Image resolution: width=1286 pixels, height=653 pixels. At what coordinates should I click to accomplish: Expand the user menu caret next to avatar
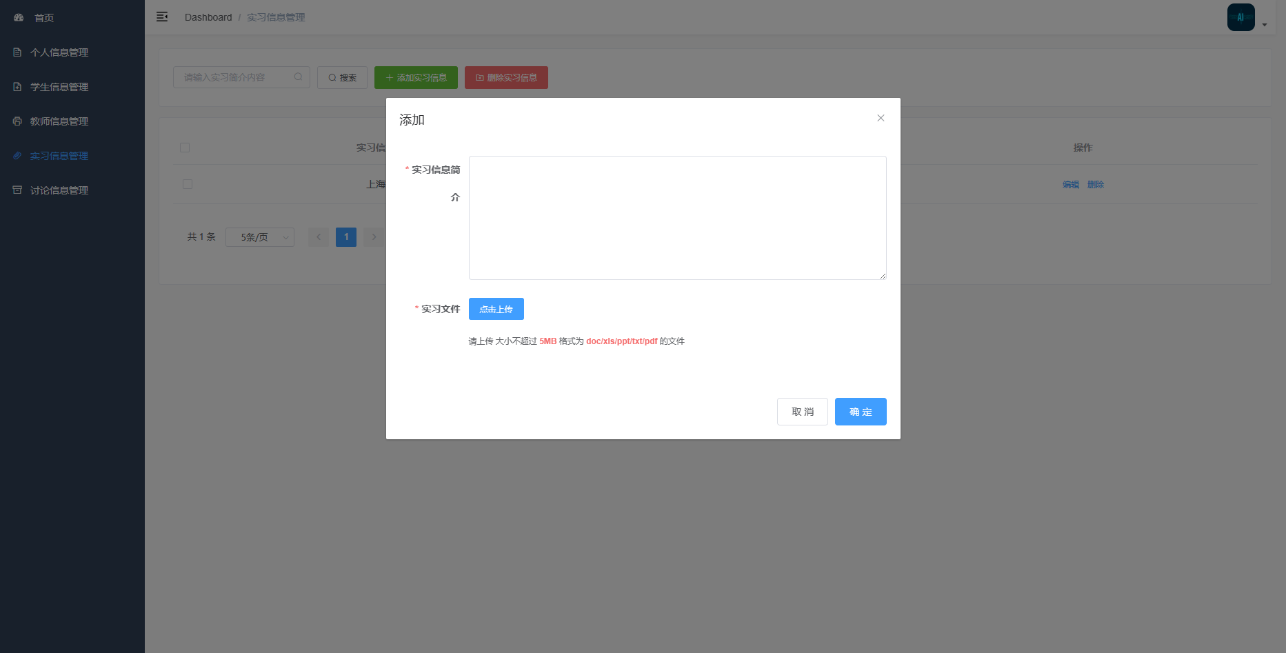tap(1265, 25)
